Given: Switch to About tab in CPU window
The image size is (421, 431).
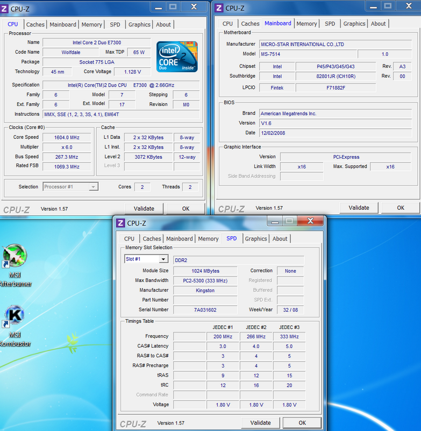Looking at the screenshot, I should click(x=163, y=24).
